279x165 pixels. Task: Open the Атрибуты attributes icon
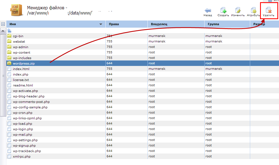point(253,10)
